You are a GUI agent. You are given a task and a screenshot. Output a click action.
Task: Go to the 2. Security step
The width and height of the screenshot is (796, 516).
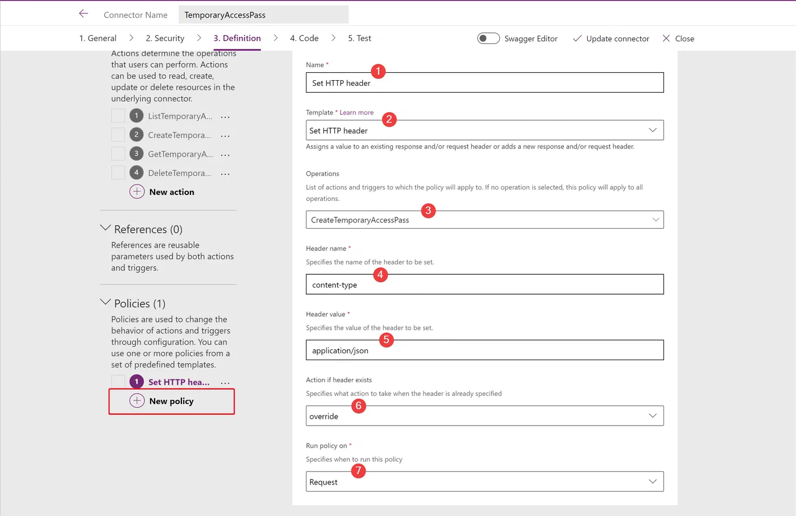pos(165,38)
